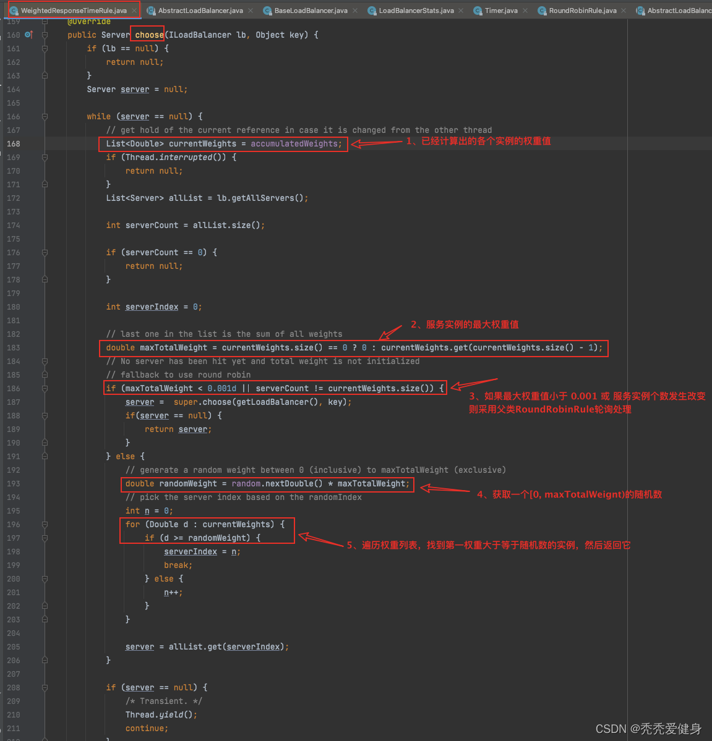Viewport: 712px width, 741px height.
Task: Click the class icon on WeightedResponseTimeRule.java tab
Action: [x=14, y=11]
